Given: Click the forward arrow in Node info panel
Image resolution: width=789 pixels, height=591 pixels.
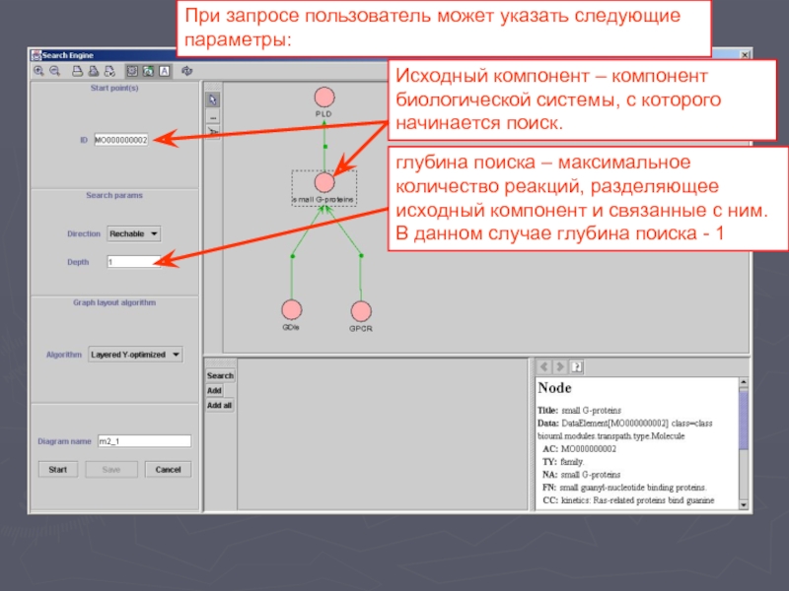Looking at the screenshot, I should (559, 366).
